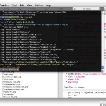Click the 'zip/unzip' list item
This screenshot has width=106, height=106.
pyautogui.click(x=73, y=82)
